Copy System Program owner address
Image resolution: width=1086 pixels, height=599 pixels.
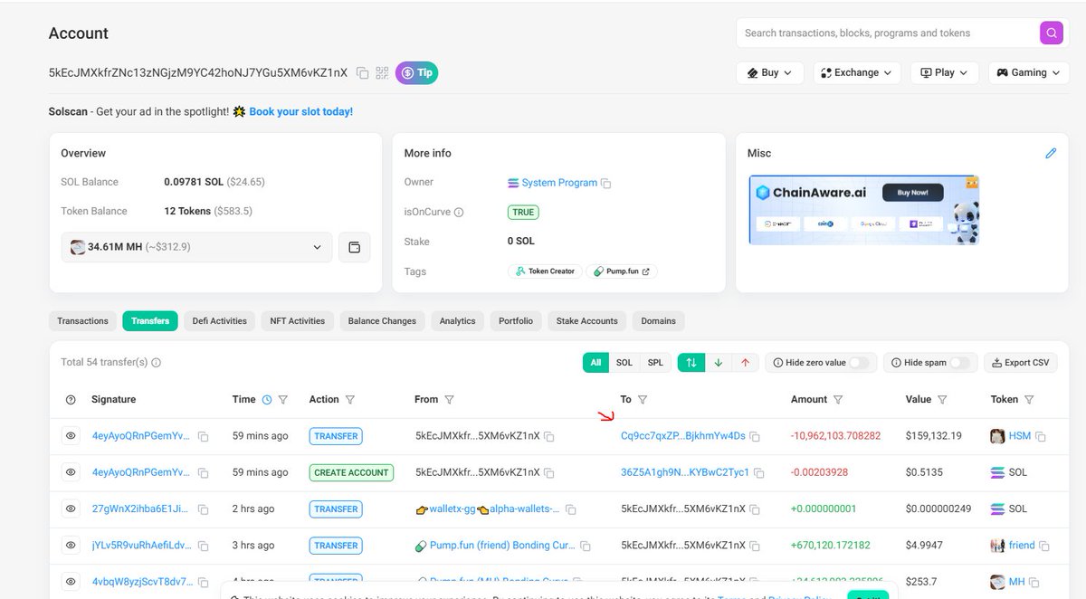pos(606,184)
